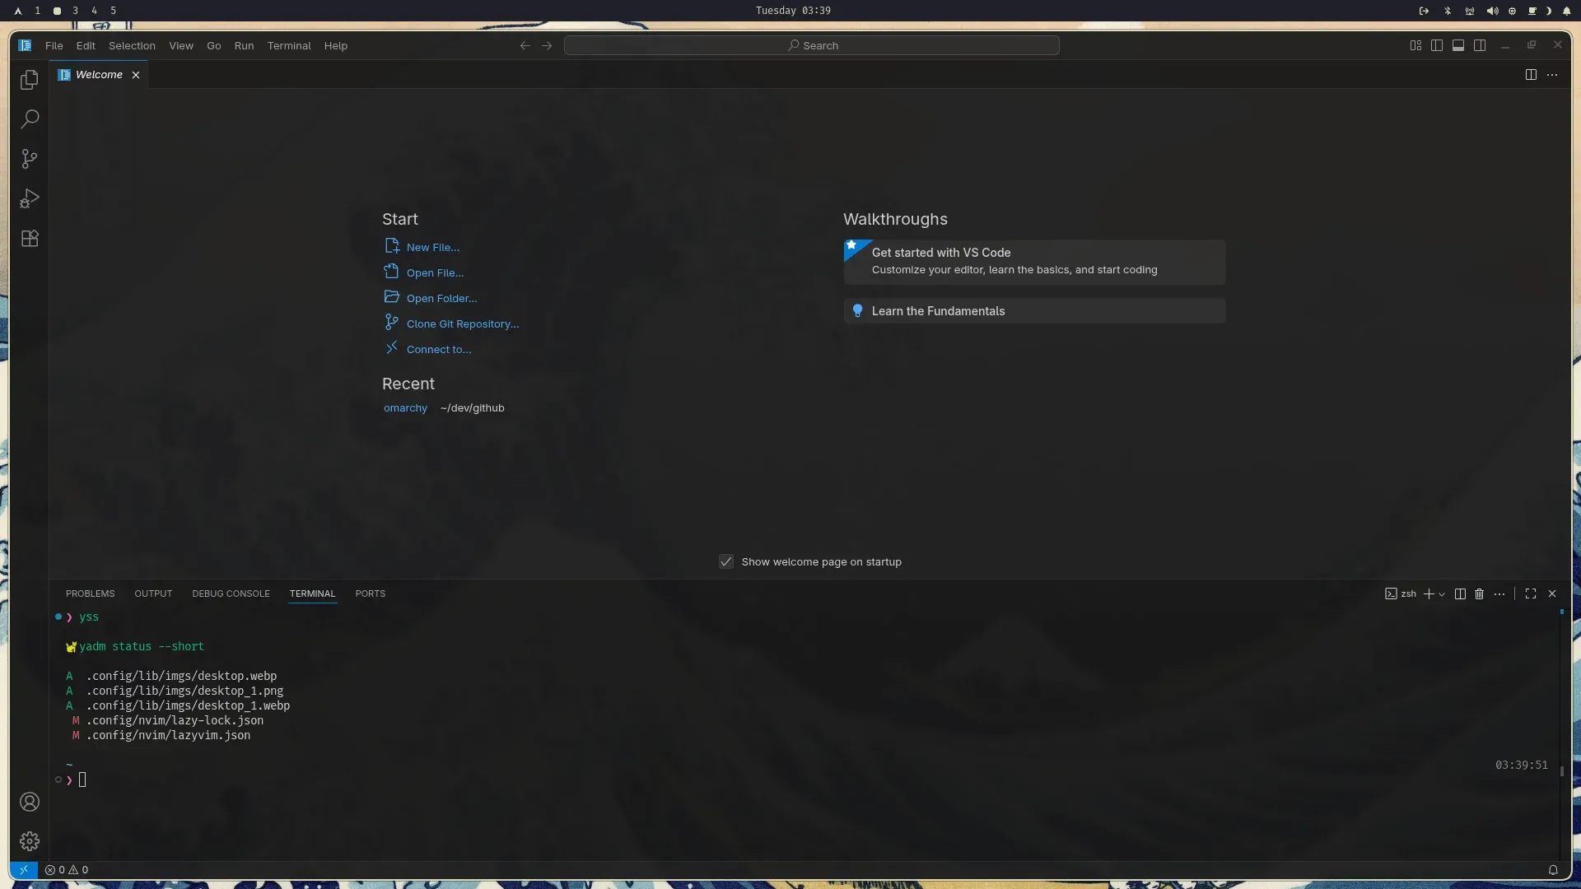
Task: Switch to the PORTS panel tab
Action: point(371,594)
